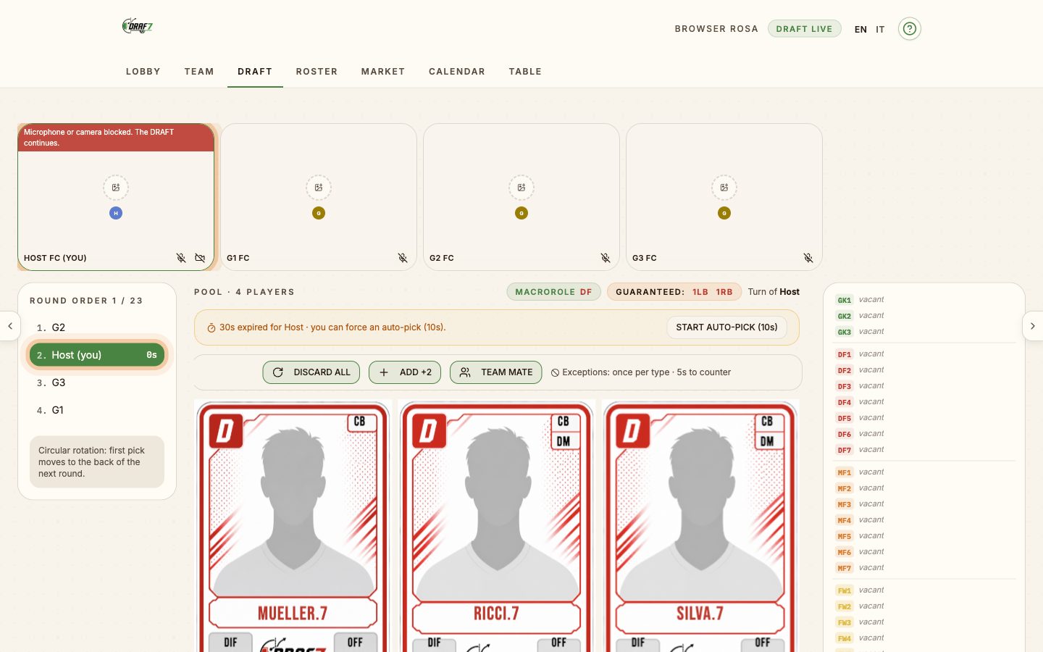Click the avatar placeholder in G2 FC tile
This screenshot has height=652, width=1043.
tap(521, 188)
